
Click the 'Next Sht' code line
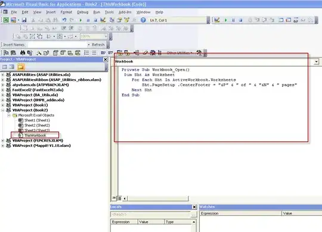(142, 90)
